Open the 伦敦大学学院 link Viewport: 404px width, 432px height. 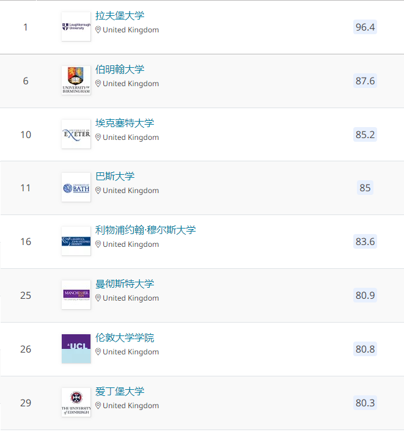pyautogui.click(x=125, y=338)
